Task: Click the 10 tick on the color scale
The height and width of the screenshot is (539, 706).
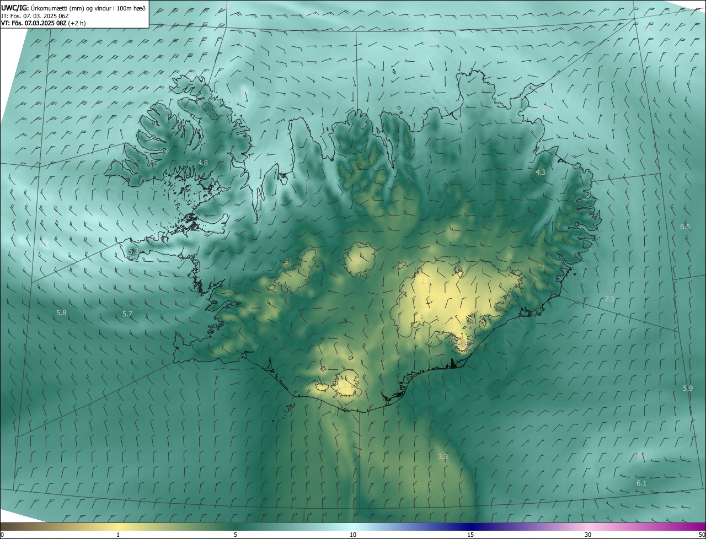Action: [x=353, y=535]
